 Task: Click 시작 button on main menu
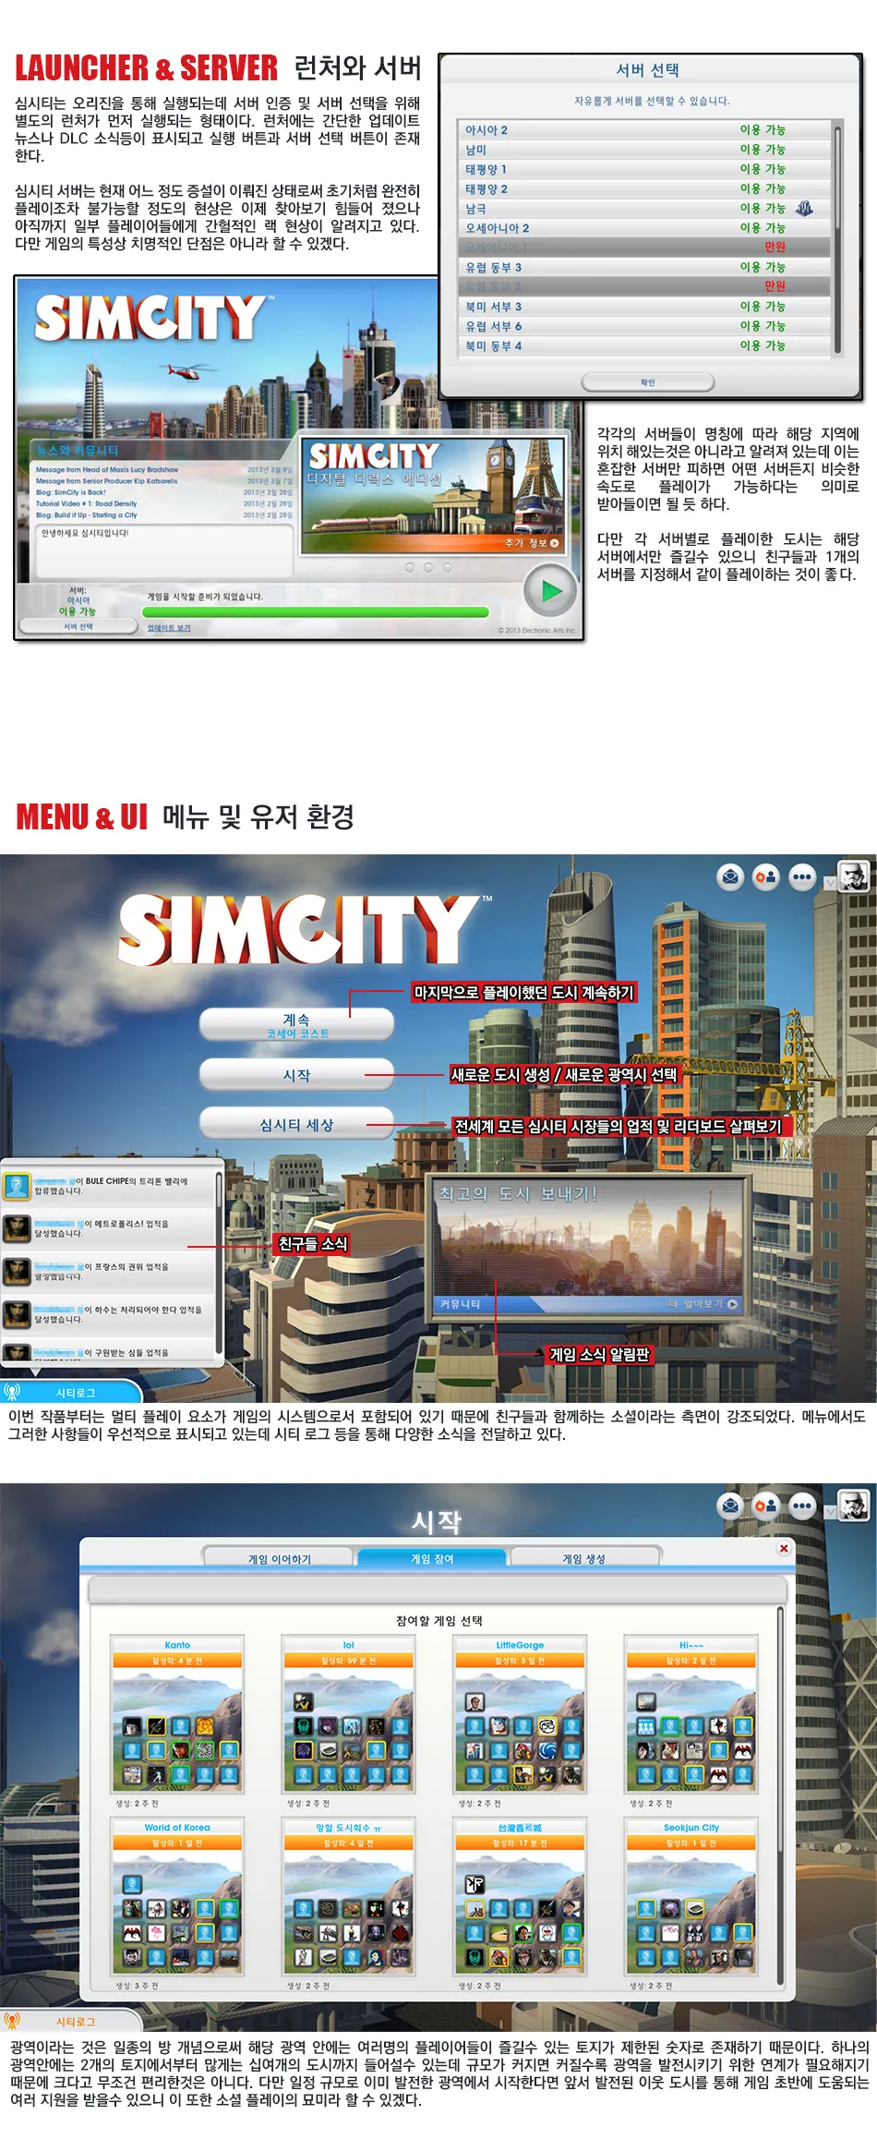click(296, 1075)
